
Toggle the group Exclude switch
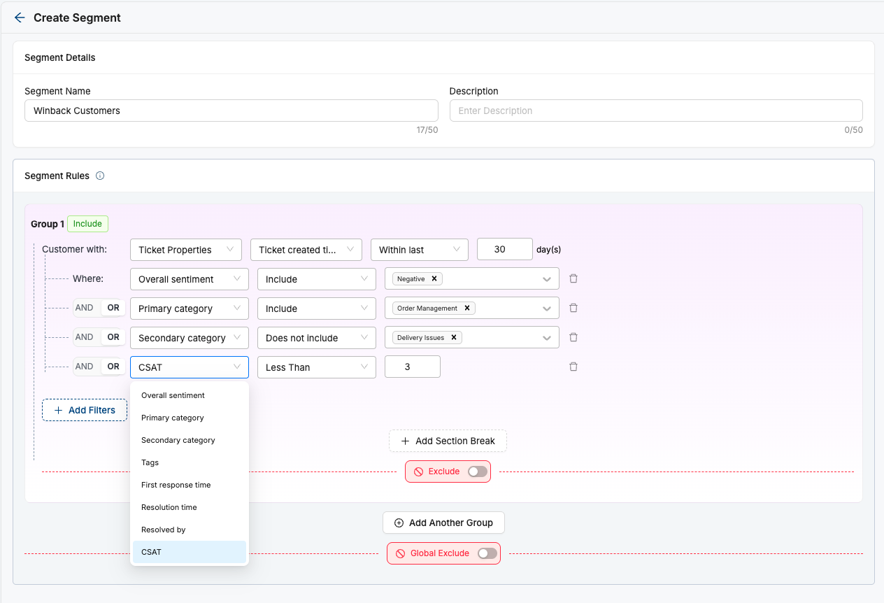(478, 471)
